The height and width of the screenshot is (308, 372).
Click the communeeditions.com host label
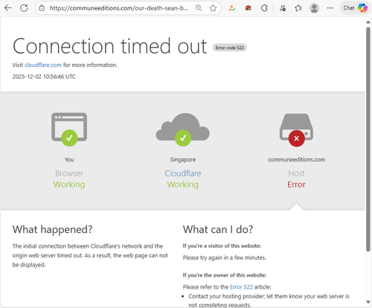coord(296,159)
